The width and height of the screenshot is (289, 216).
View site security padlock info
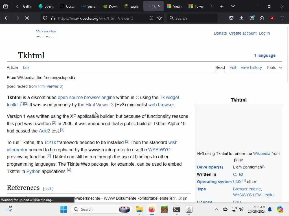tap(53, 18)
